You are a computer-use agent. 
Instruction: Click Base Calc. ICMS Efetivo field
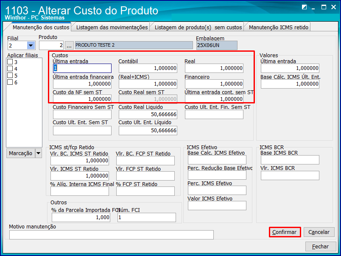(x=217, y=160)
